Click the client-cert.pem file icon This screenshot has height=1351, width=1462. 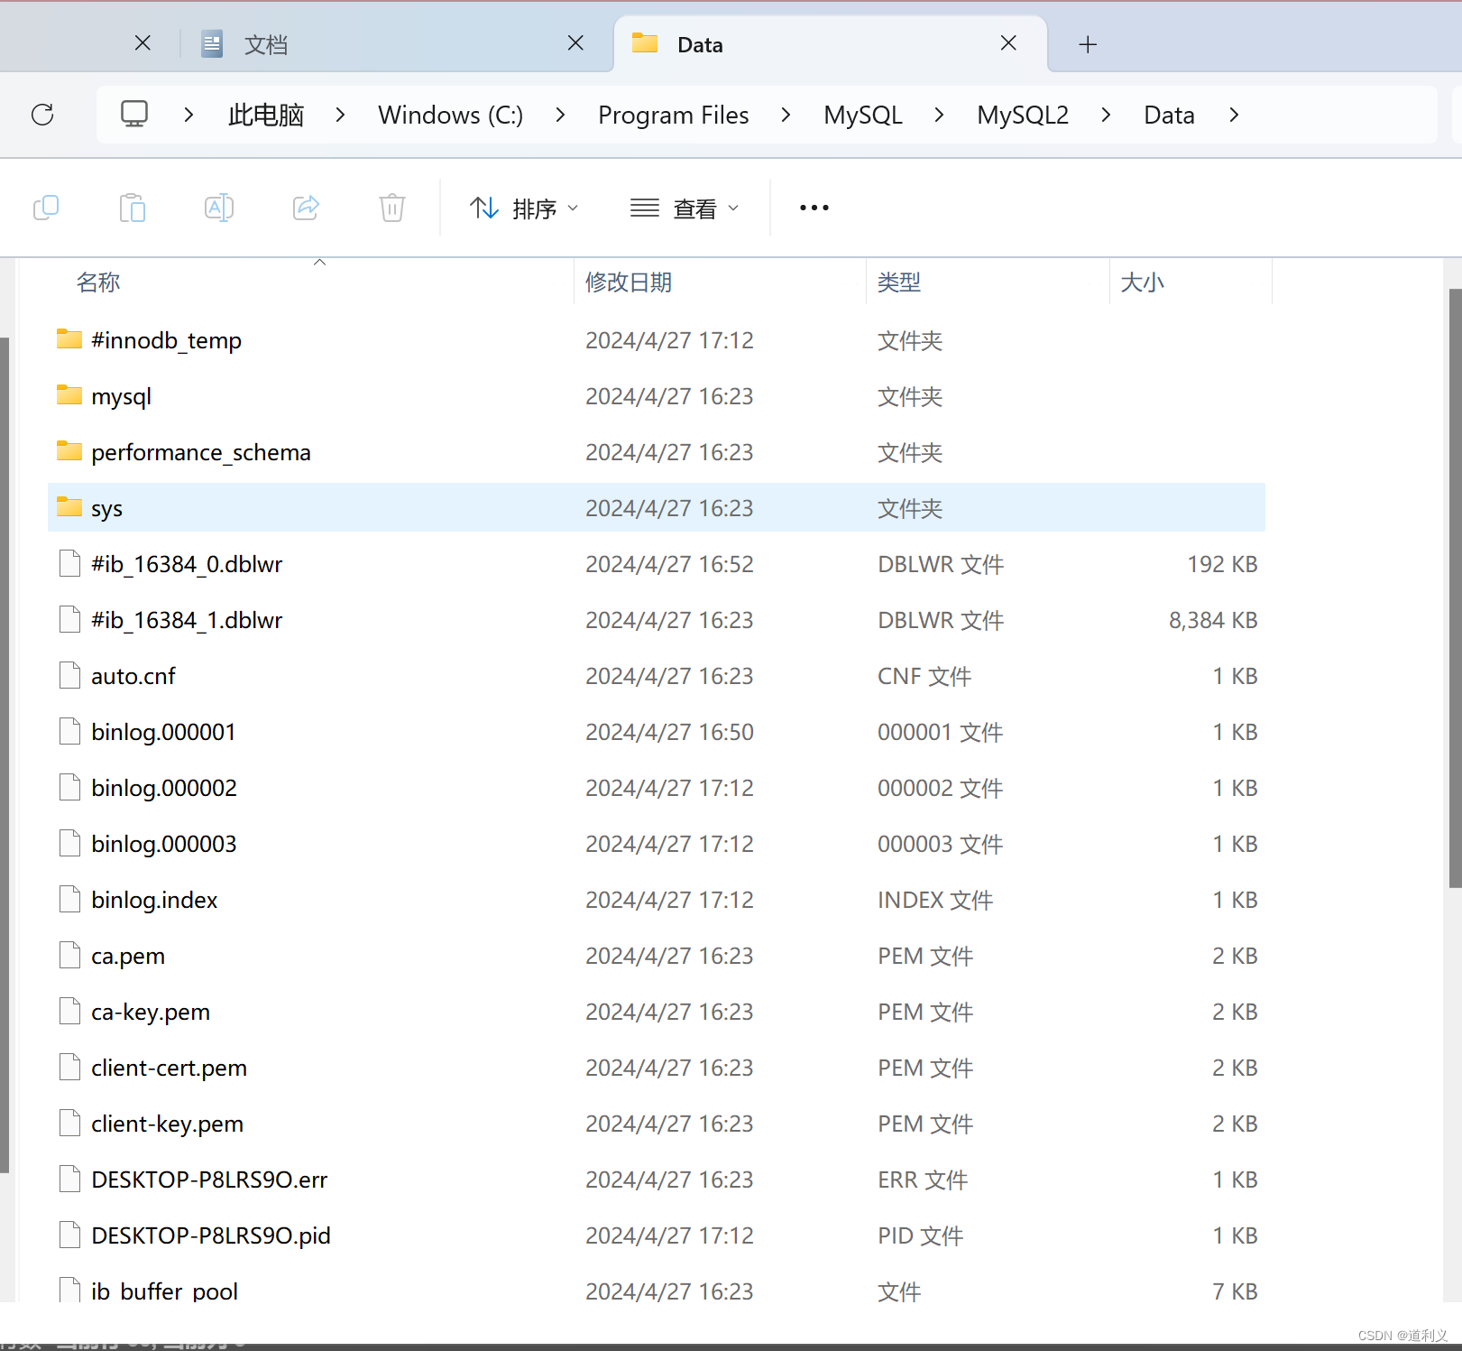[69, 1067]
